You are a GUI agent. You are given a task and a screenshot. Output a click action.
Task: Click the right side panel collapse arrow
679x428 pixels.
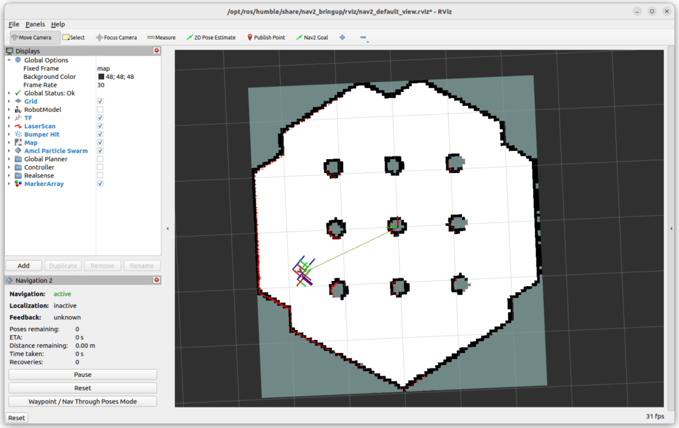pyautogui.click(x=671, y=229)
